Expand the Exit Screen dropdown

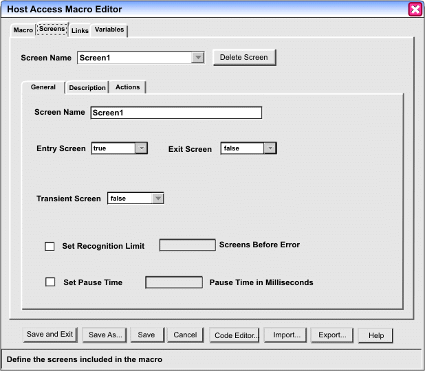click(x=248, y=148)
